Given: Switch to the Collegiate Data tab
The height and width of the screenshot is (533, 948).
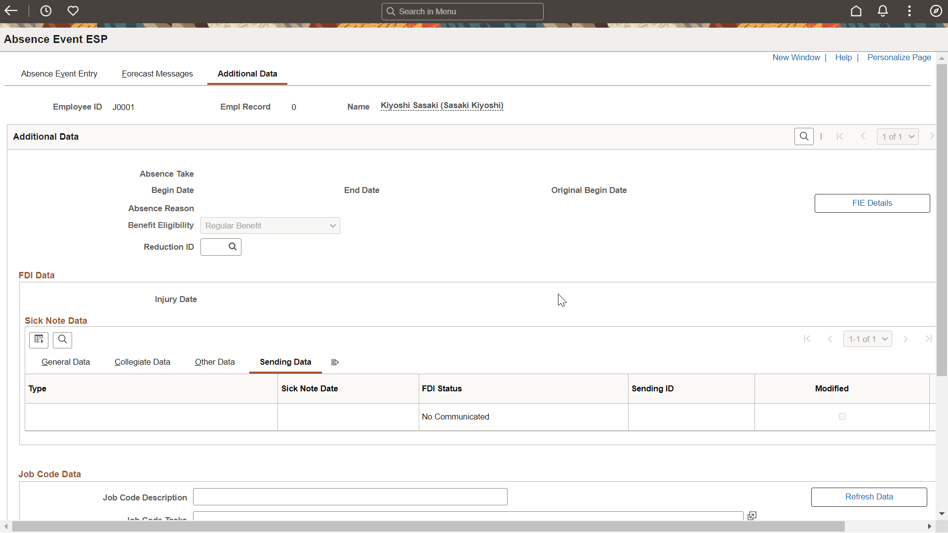Looking at the screenshot, I should point(142,362).
